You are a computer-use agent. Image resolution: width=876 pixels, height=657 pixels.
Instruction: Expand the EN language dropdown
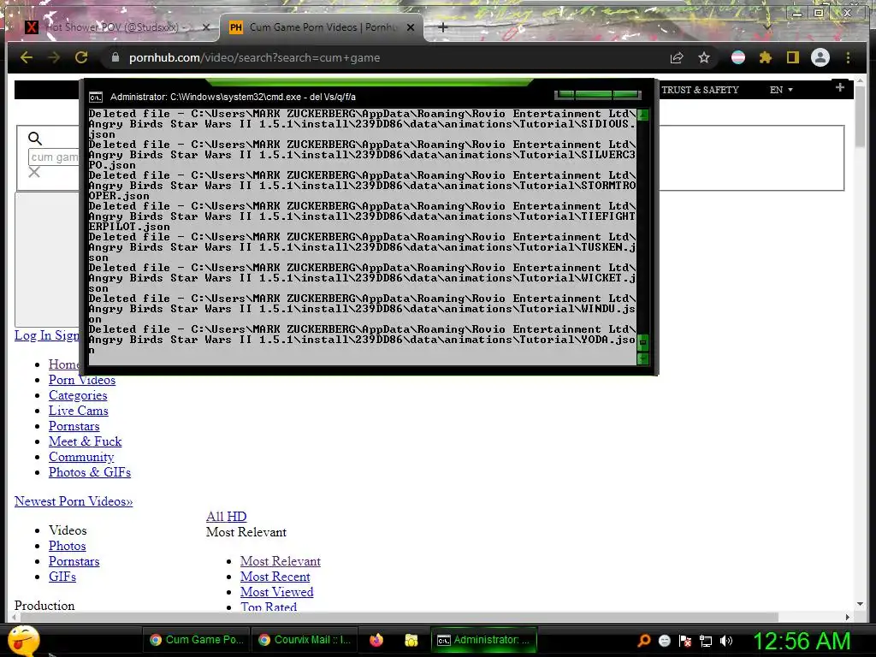pyautogui.click(x=781, y=89)
